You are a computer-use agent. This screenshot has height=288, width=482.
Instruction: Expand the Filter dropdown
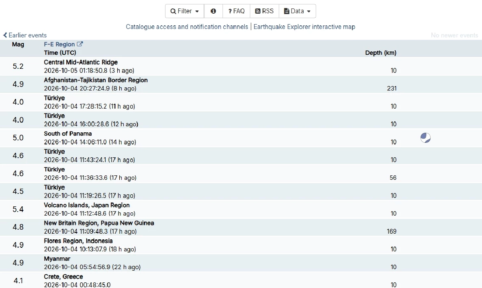(x=185, y=11)
